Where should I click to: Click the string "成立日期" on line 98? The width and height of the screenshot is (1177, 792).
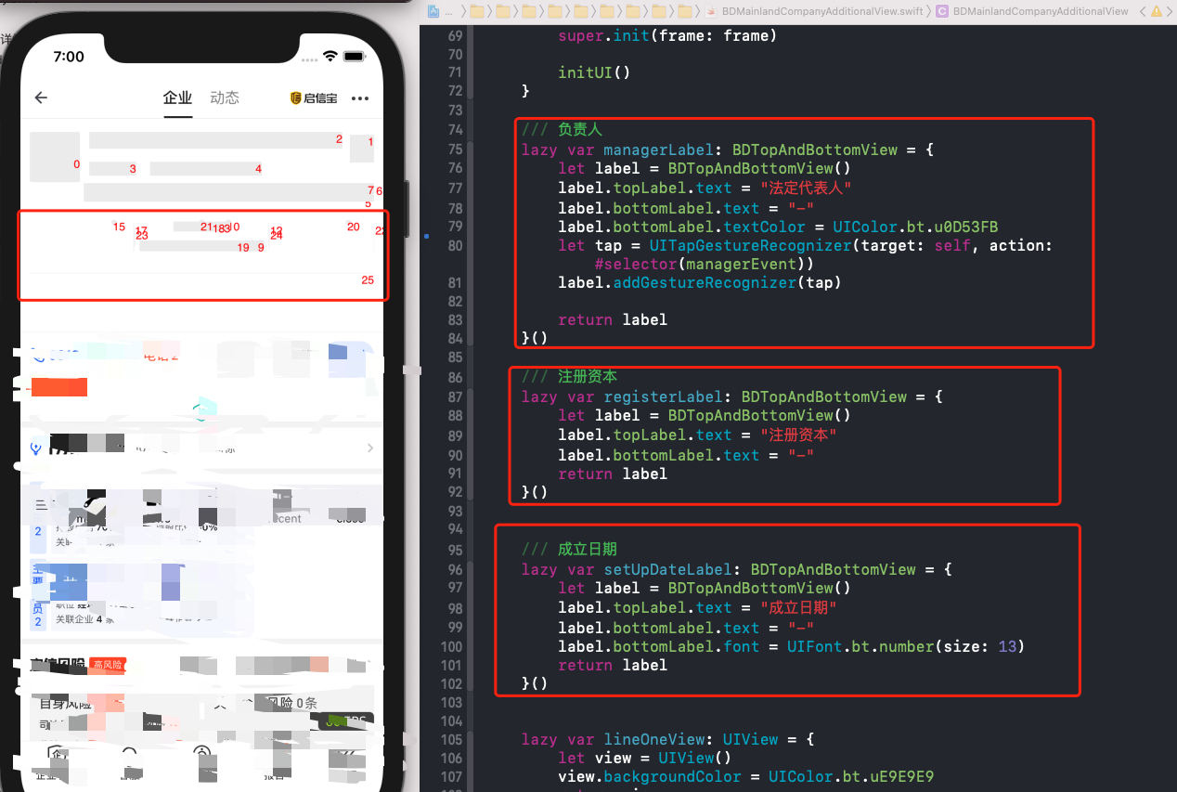tap(796, 608)
